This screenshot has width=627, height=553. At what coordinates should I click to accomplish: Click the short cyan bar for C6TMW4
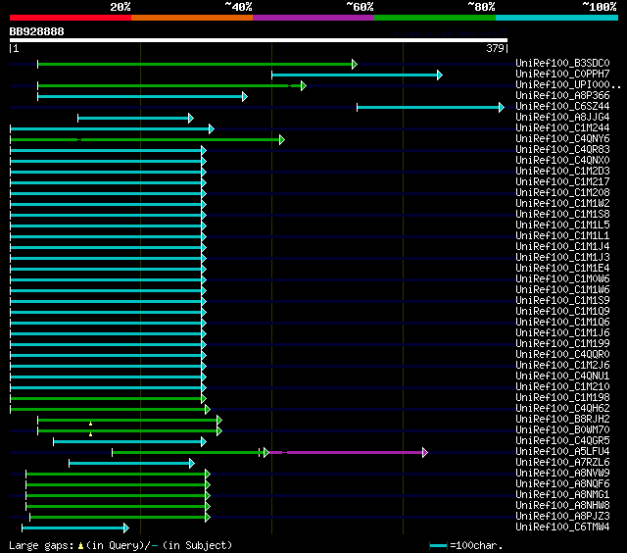coord(73,528)
